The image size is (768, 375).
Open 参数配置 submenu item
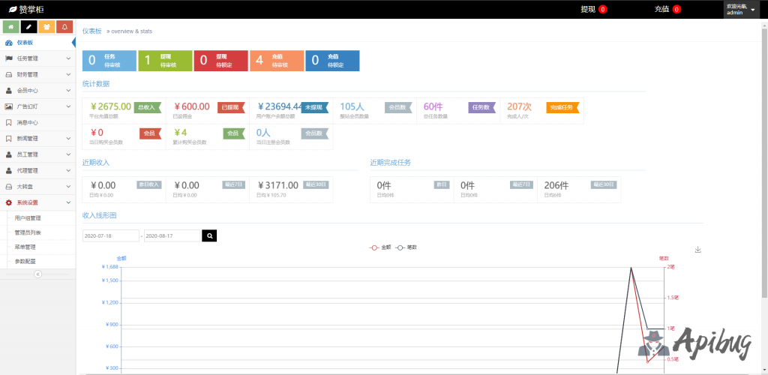point(25,261)
